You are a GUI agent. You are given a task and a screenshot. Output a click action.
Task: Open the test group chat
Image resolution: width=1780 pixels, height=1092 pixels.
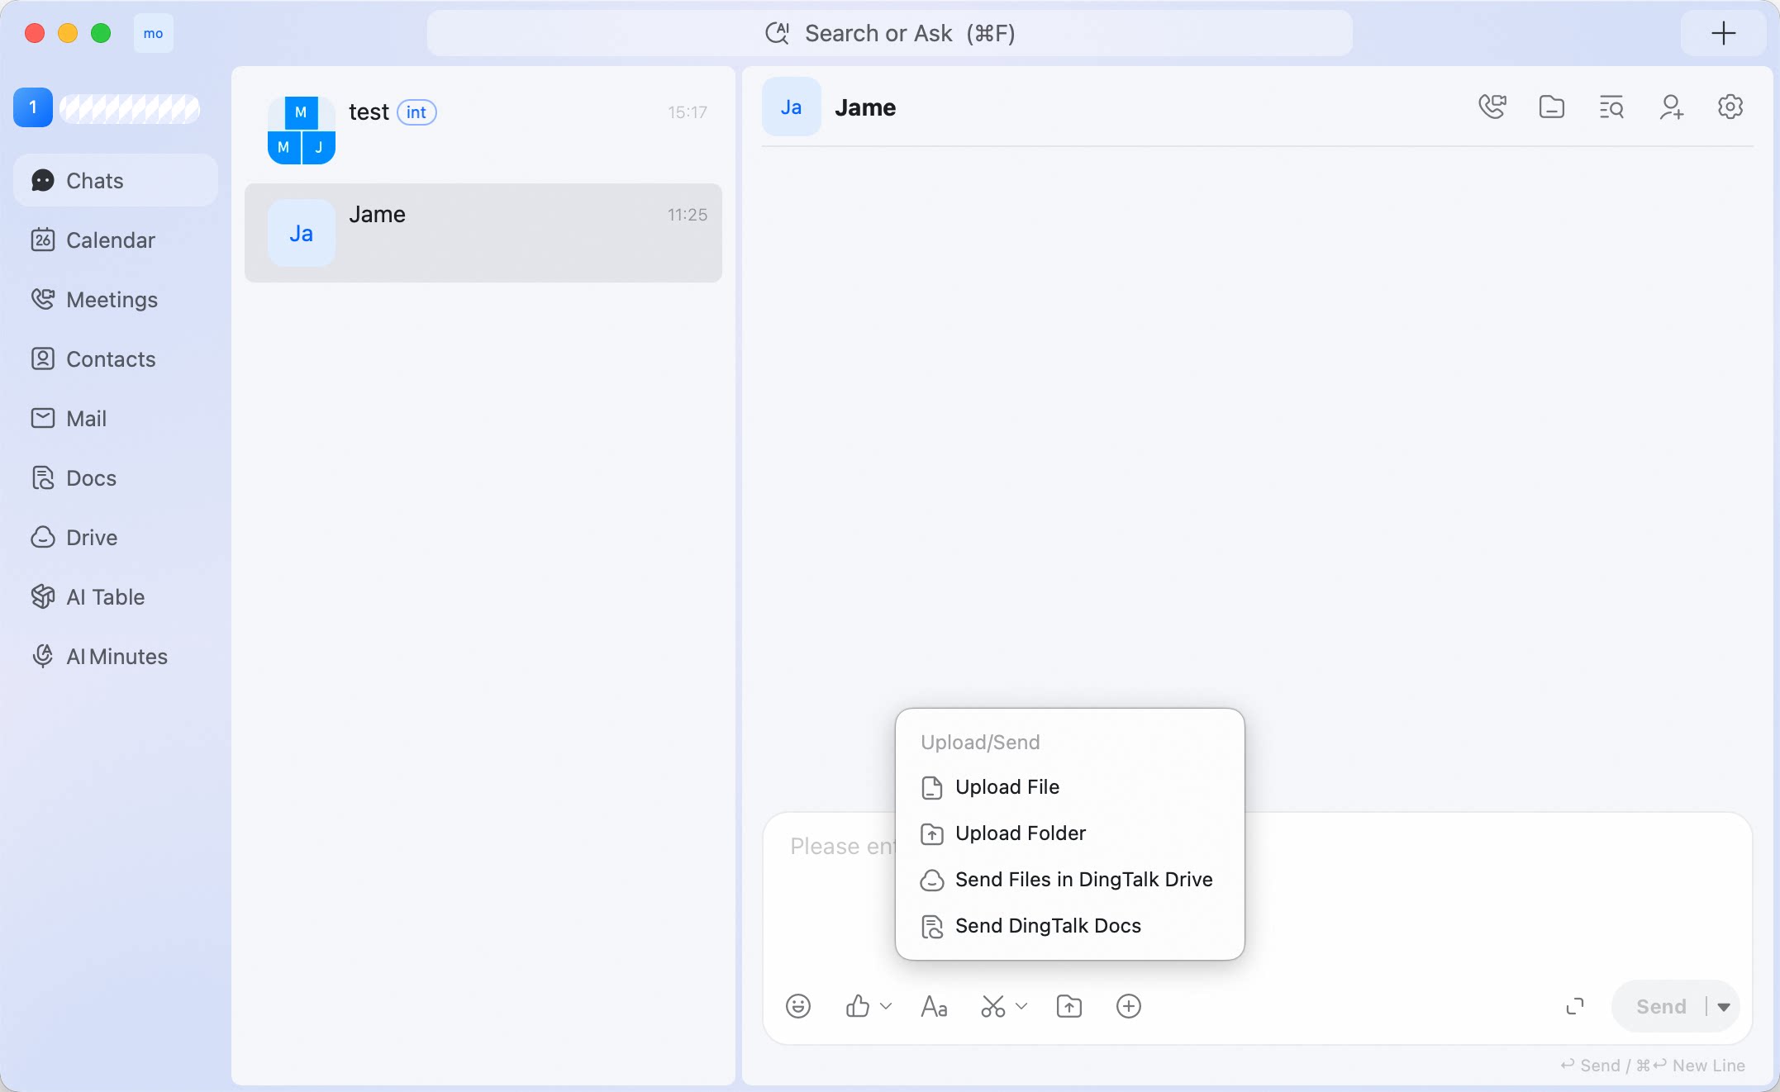tap(483, 131)
